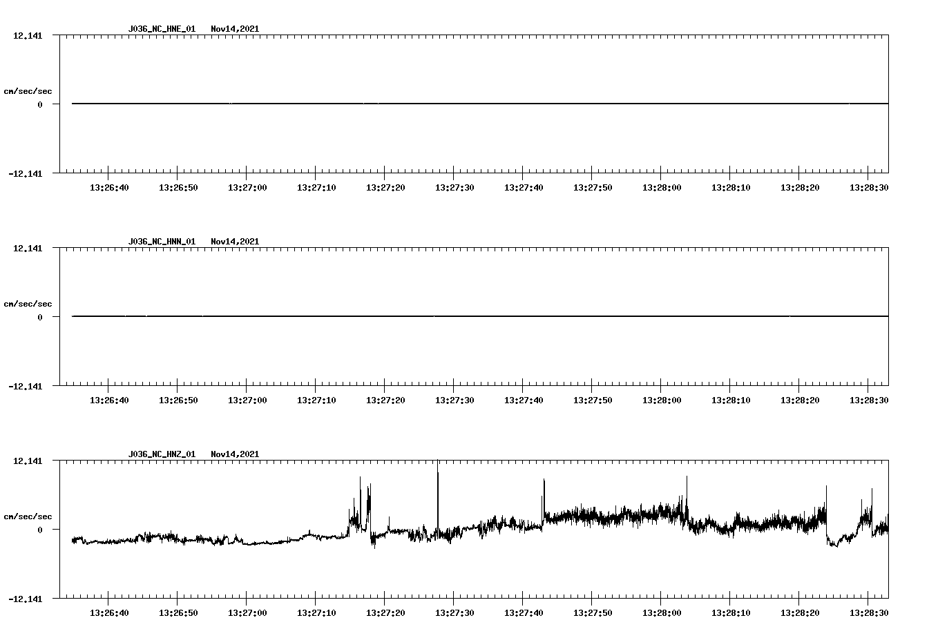Click the flat trace line in HNN chart

coord(480,316)
